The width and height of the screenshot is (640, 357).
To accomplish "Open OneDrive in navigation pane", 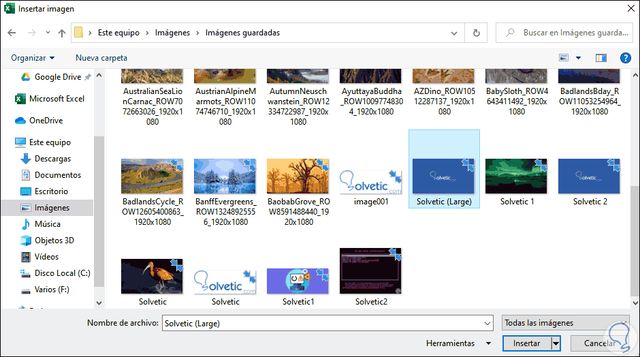I will point(39,121).
